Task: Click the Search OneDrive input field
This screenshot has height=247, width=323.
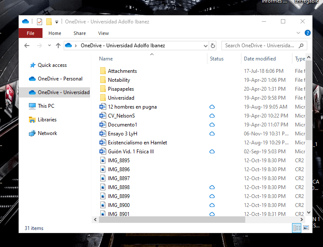Action: click(x=259, y=46)
